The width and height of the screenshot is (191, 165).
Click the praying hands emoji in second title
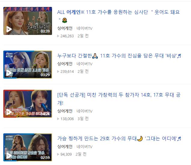[x=95, y=56]
